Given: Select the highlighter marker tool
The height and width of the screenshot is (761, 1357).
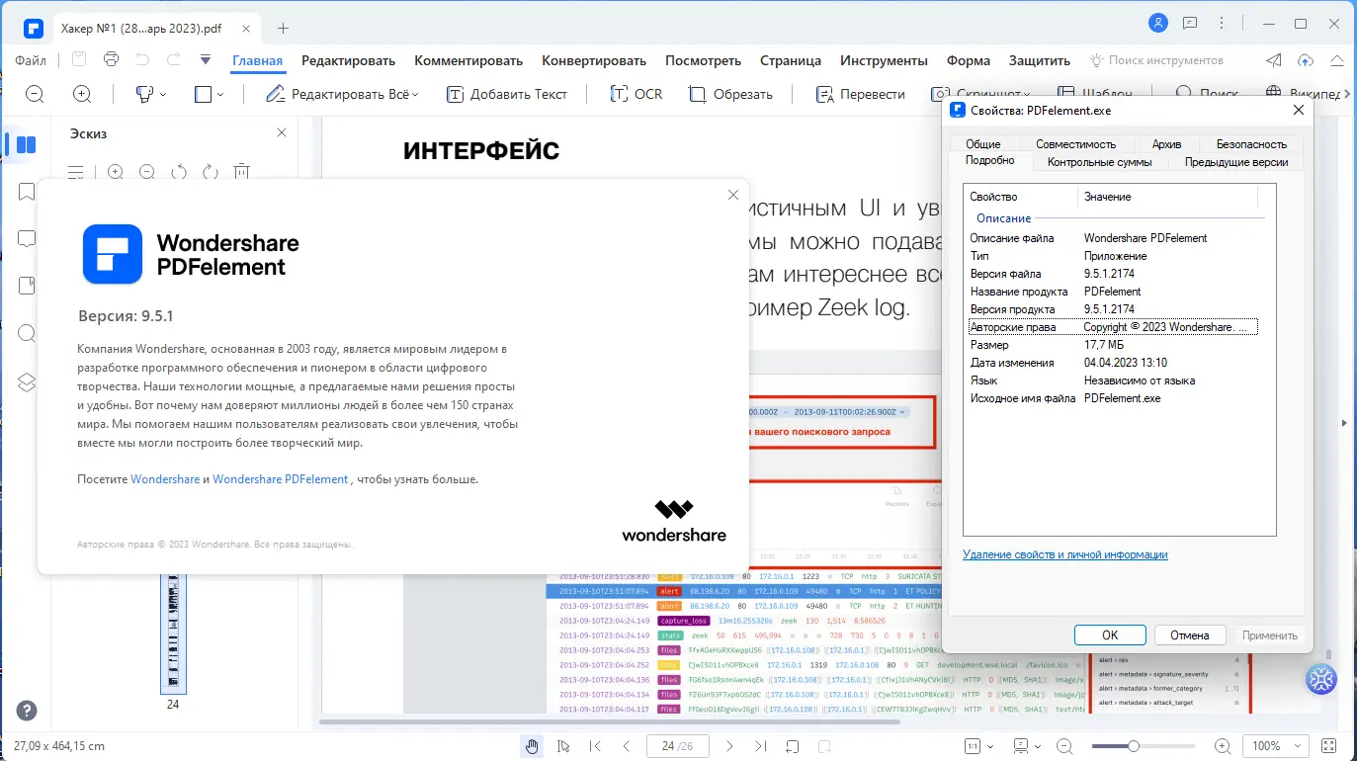Looking at the screenshot, I should (144, 94).
